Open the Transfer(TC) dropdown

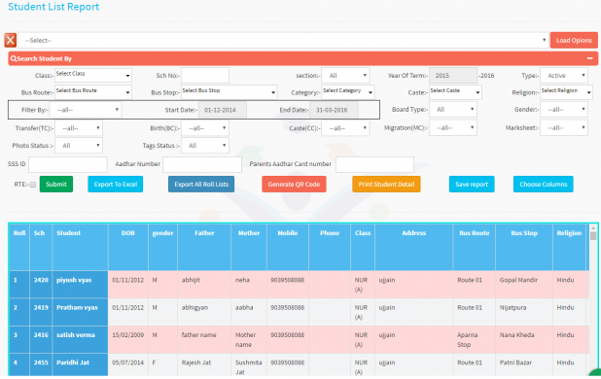(79, 128)
